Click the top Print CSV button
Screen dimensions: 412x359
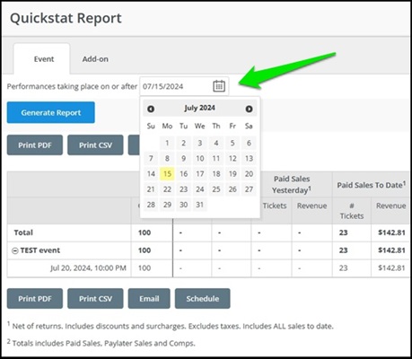(x=95, y=145)
